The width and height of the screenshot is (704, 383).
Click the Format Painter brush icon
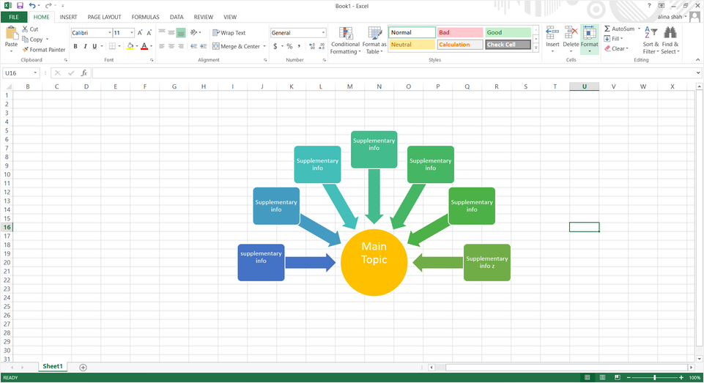point(26,50)
